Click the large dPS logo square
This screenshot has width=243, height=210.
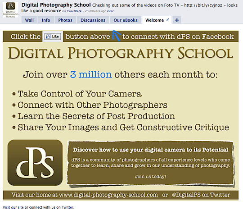pos(35,163)
